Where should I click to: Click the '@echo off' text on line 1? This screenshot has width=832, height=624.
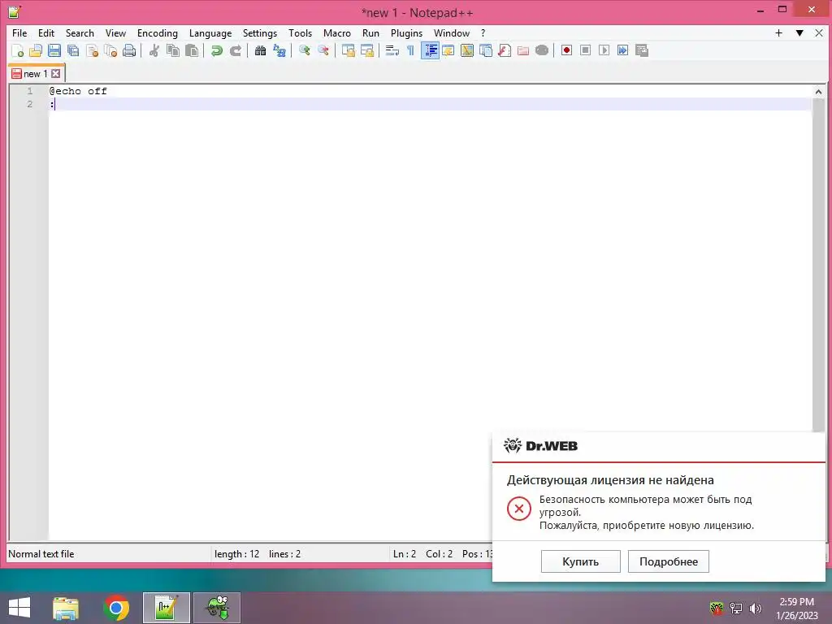click(79, 91)
